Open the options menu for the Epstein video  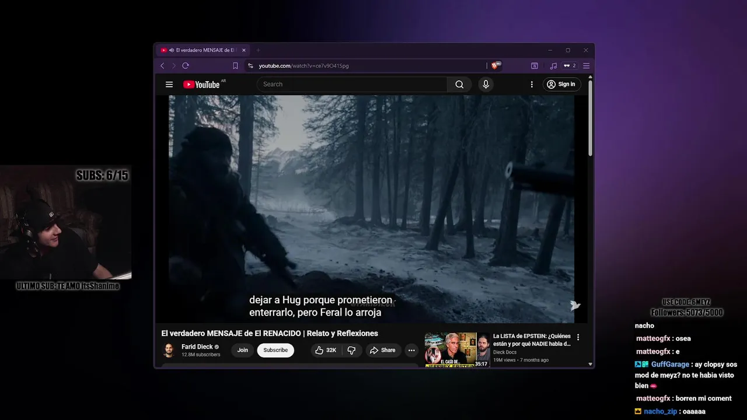578,337
